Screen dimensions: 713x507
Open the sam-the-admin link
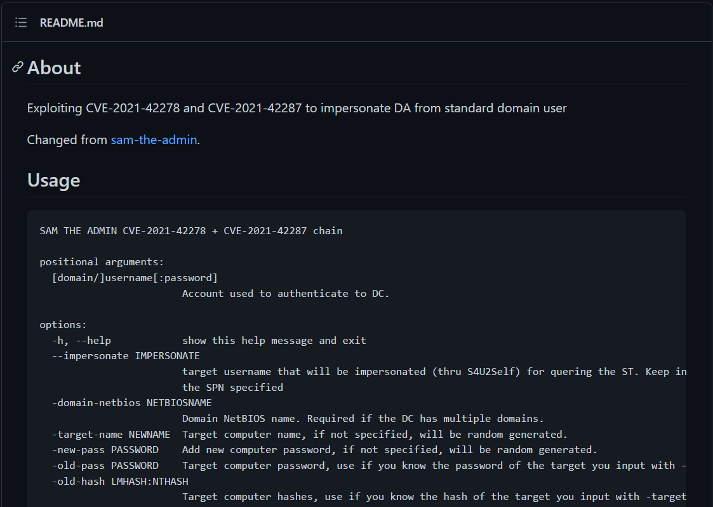[x=154, y=140]
